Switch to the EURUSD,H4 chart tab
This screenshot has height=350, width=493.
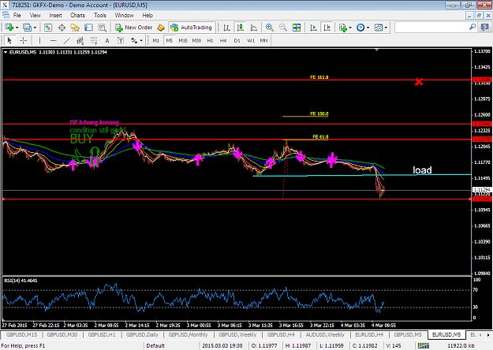pos(369,335)
